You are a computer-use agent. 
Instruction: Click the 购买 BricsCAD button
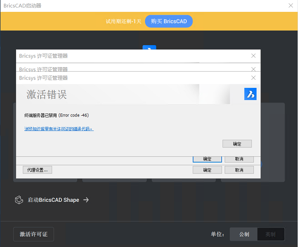[x=169, y=21]
